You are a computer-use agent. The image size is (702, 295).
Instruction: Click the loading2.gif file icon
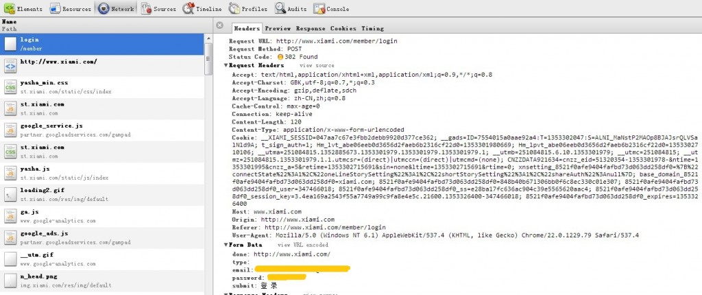[x=10, y=194]
